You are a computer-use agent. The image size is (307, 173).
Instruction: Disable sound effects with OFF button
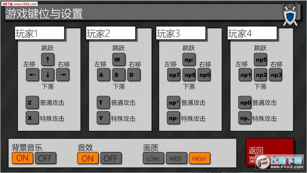coord(110,158)
